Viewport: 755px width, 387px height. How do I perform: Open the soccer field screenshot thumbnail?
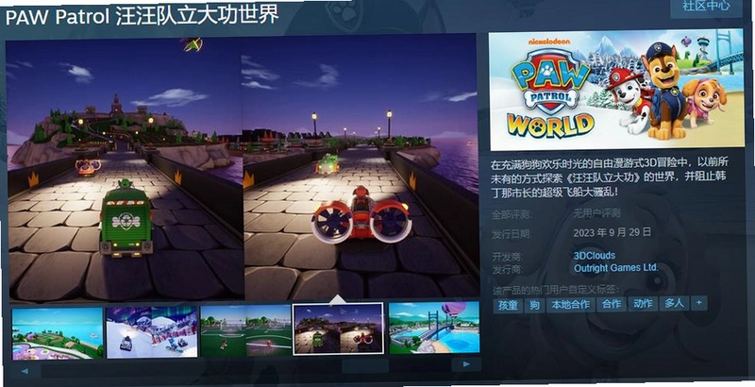tap(245, 330)
